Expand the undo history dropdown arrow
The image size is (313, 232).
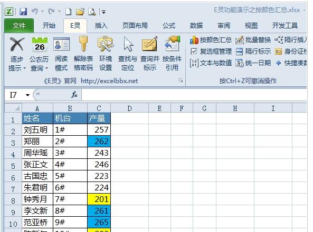click(43, 12)
